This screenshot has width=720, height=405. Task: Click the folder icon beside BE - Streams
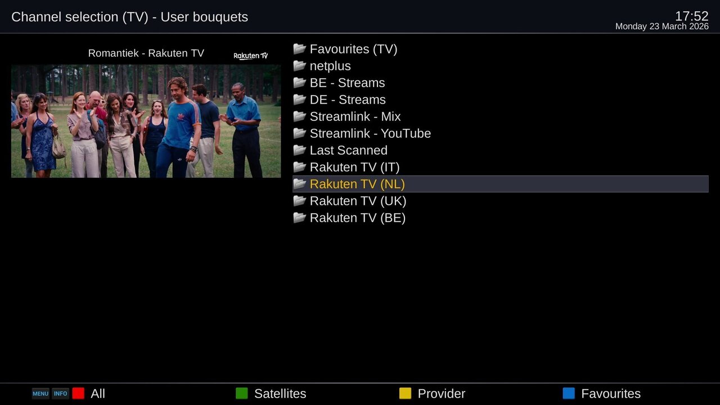pyautogui.click(x=299, y=83)
